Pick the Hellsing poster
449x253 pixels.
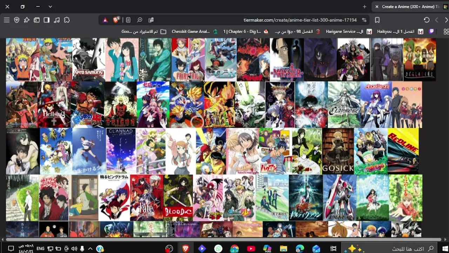tap(54, 105)
